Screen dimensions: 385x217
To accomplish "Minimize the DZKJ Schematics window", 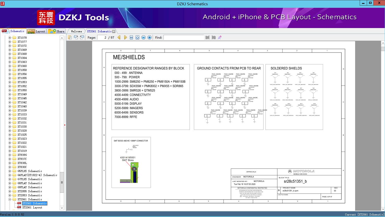I will point(363,3).
